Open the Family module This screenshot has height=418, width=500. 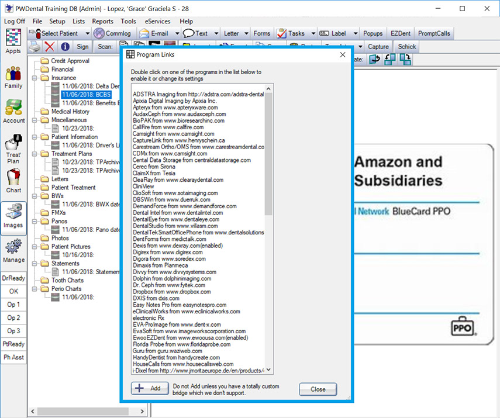point(13,77)
